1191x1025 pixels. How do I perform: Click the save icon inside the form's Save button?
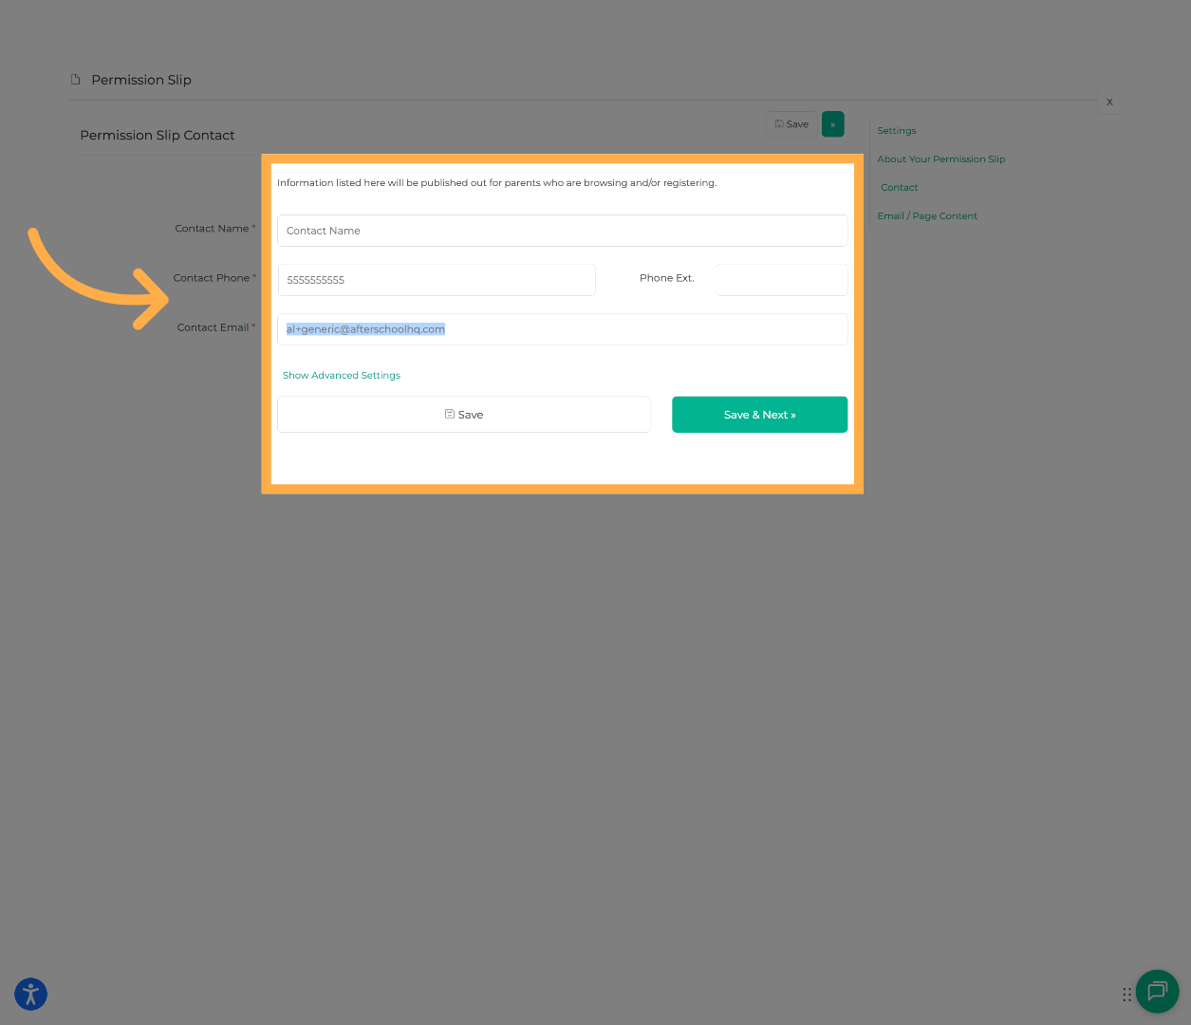(450, 414)
